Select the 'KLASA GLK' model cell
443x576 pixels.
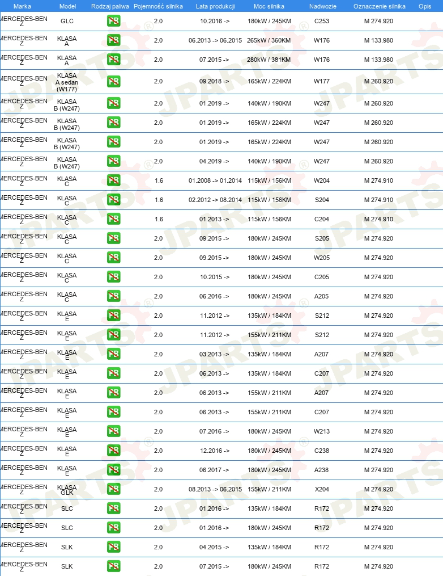pos(67,490)
